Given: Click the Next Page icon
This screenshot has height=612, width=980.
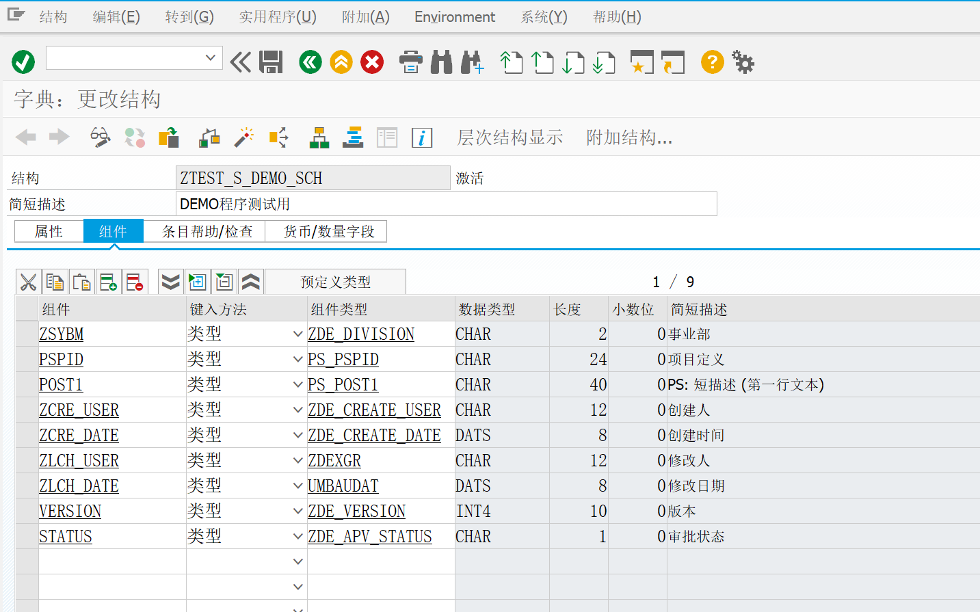Looking at the screenshot, I should 573,62.
